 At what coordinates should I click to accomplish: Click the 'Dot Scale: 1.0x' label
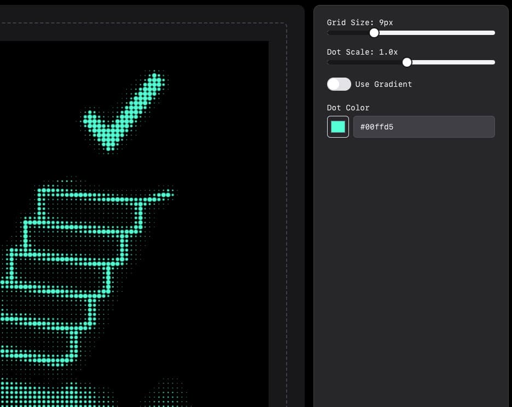coord(362,52)
